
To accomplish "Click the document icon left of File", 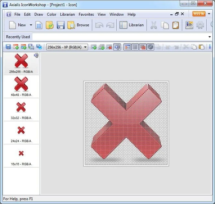I will tap(9, 14).
